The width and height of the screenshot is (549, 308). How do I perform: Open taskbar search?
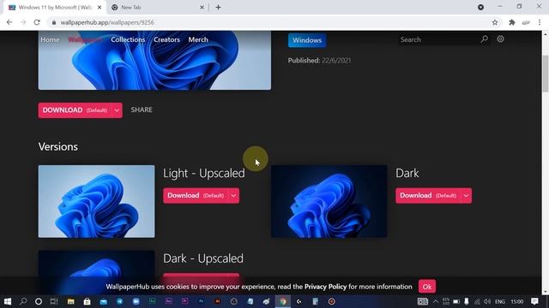(23, 301)
